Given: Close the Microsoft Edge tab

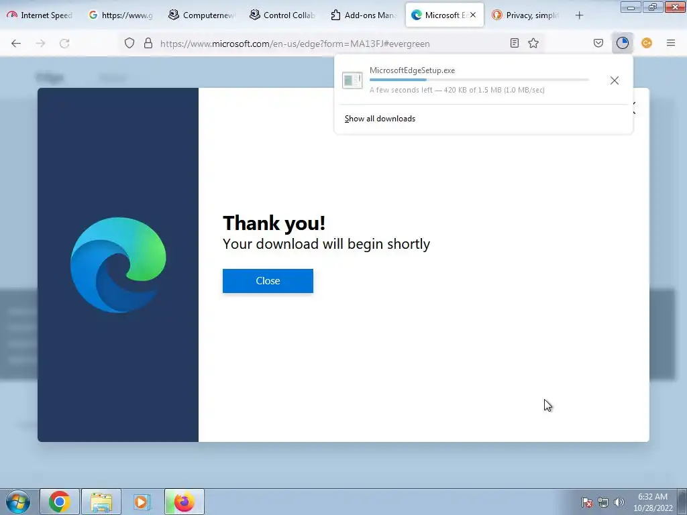Looking at the screenshot, I should (x=473, y=15).
